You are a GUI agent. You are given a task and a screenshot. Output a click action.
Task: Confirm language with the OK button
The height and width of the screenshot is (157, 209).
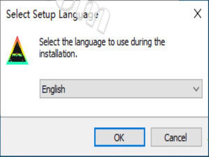[119, 137]
